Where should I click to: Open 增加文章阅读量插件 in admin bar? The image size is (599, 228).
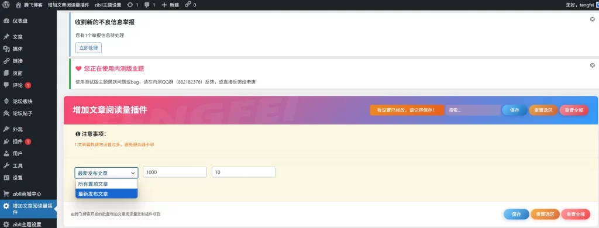(69, 5)
